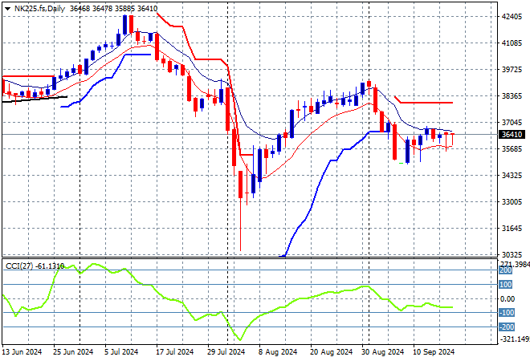This screenshot has height=361, width=530.
Task: Click the CCI -200 level label
Action: [507, 327]
